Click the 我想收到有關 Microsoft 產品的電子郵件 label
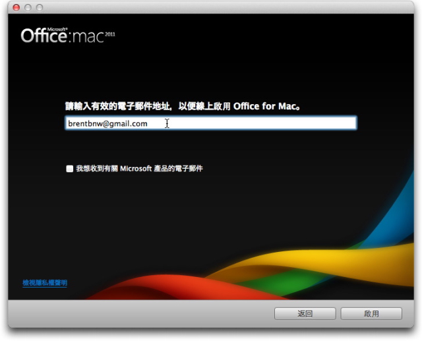The image size is (422, 341). coord(139,169)
